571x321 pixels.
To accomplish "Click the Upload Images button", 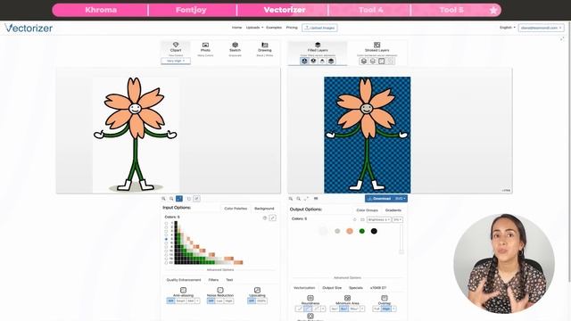I will (319, 28).
